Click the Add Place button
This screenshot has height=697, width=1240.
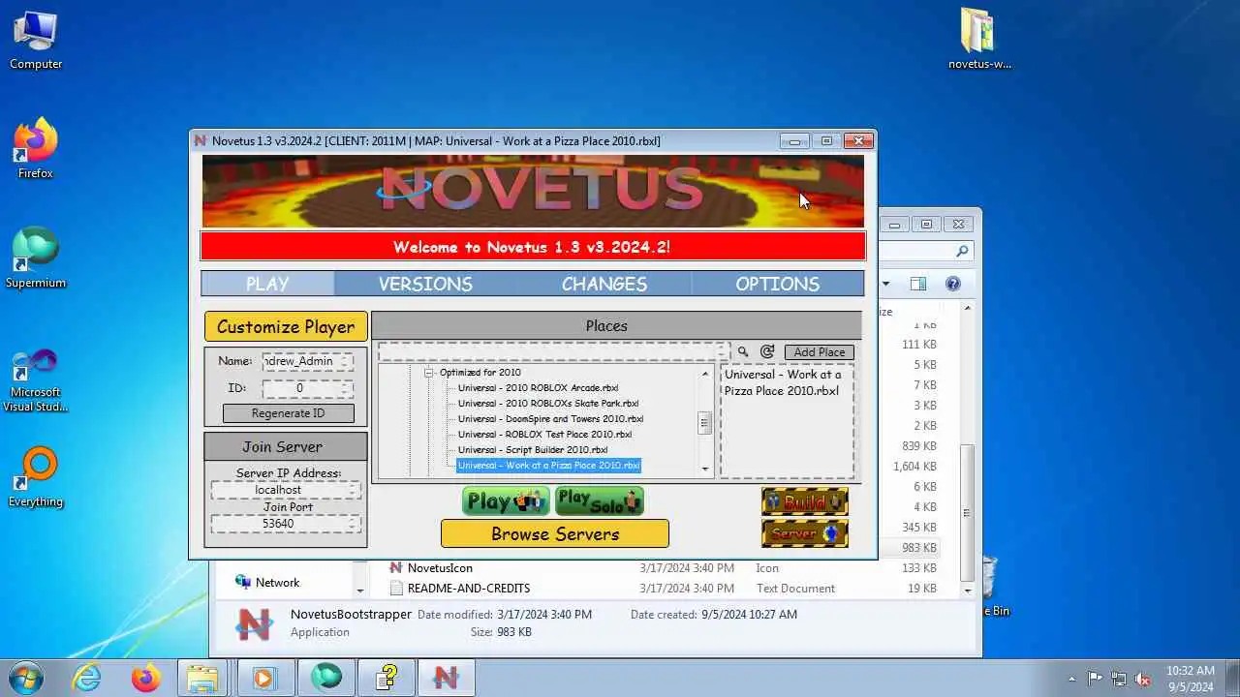pos(819,352)
